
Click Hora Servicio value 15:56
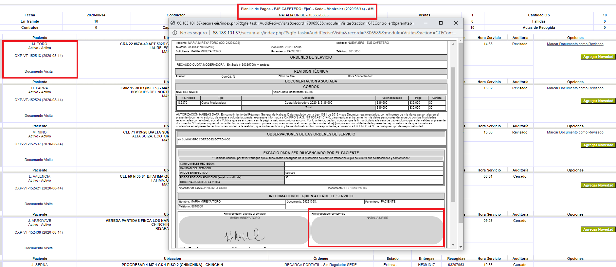coord(488,132)
